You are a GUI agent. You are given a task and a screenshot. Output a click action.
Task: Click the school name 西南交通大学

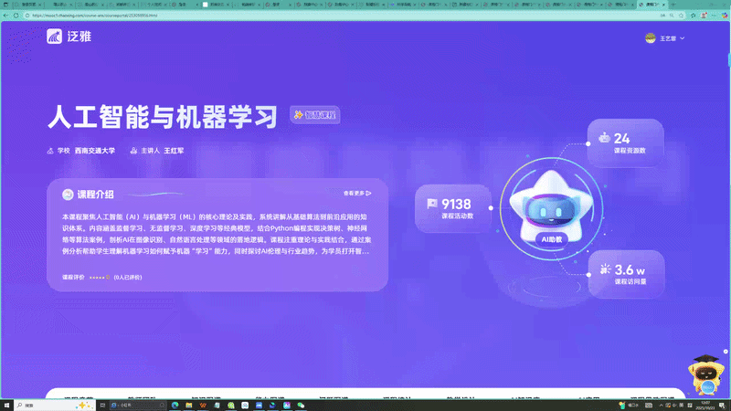(x=95, y=151)
